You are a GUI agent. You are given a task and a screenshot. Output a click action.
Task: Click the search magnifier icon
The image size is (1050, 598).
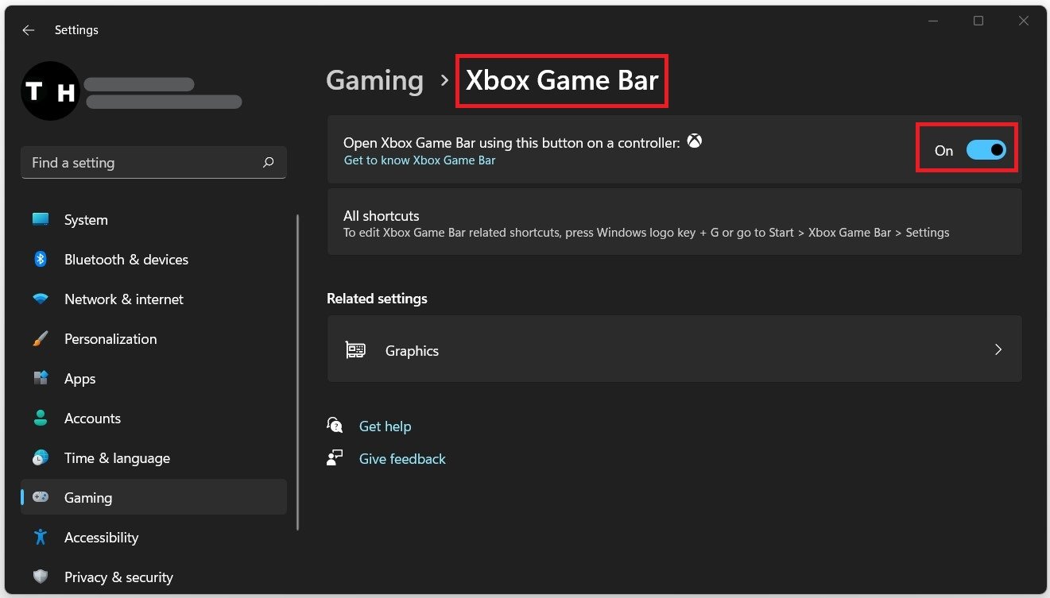[268, 163]
